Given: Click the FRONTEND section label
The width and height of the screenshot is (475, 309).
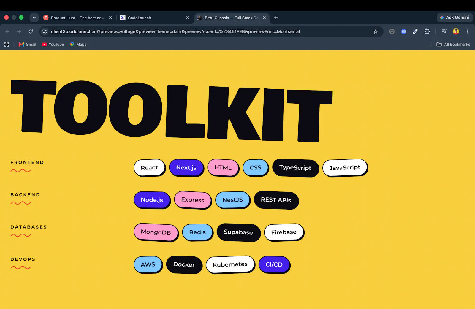Looking at the screenshot, I should tap(27, 162).
